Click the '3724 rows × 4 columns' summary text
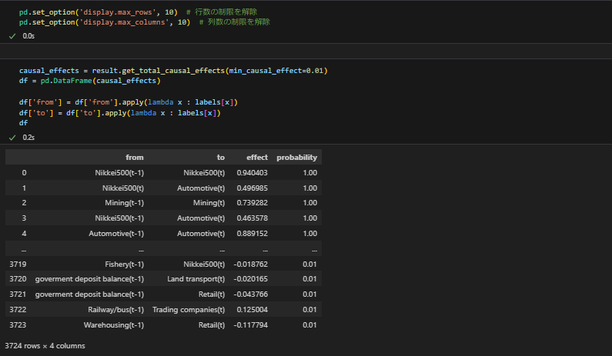 tap(45, 346)
